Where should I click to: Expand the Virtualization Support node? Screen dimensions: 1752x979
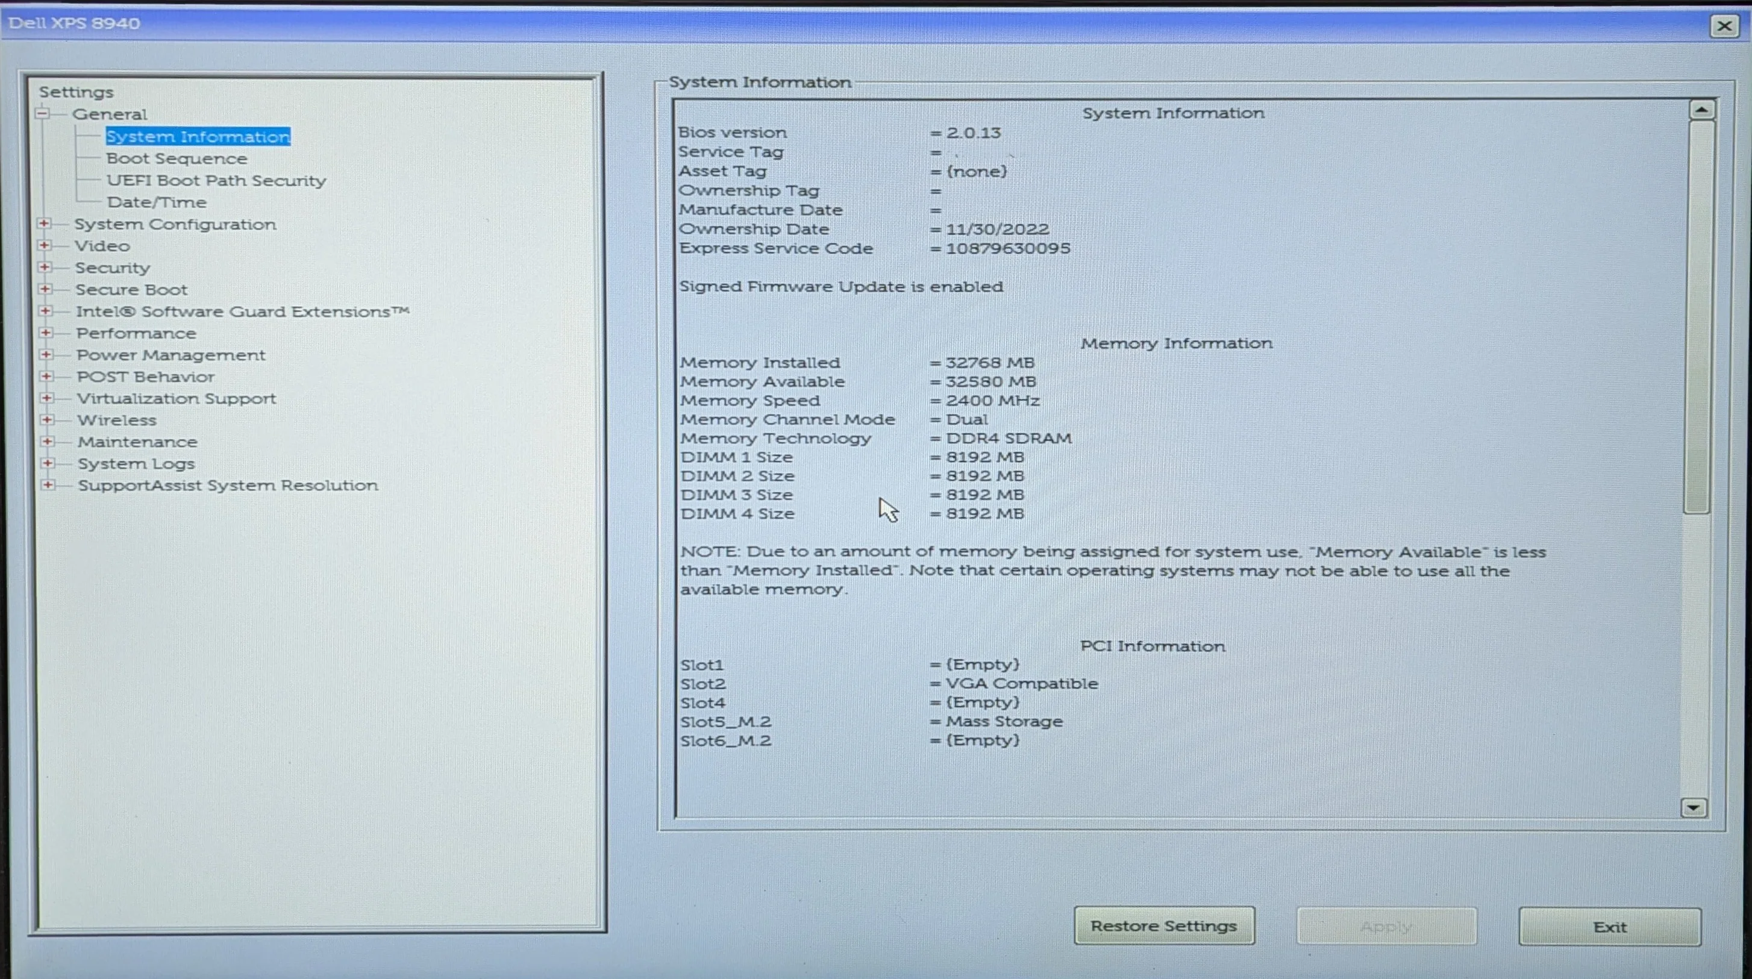click(x=47, y=398)
